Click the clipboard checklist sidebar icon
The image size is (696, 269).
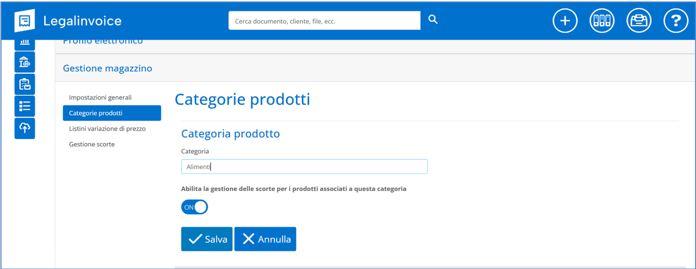pyautogui.click(x=24, y=84)
